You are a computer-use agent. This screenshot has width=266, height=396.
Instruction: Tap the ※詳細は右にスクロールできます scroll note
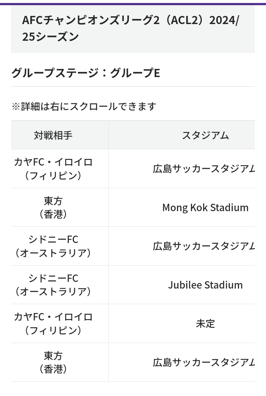(84, 107)
